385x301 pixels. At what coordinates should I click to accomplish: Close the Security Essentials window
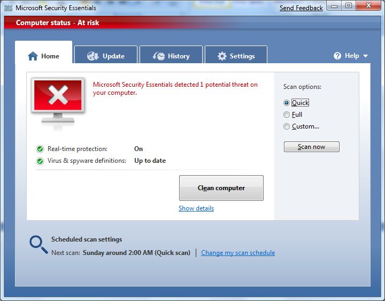click(x=368, y=6)
